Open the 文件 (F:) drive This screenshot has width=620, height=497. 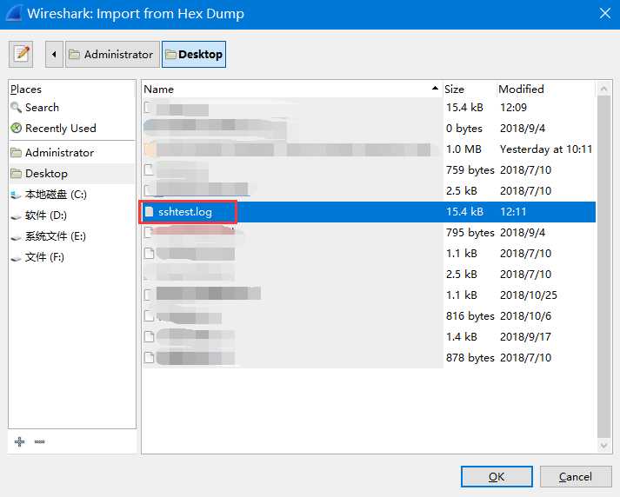click(x=44, y=257)
